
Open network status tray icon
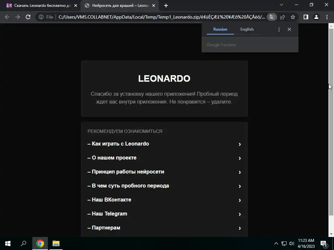click(x=284, y=243)
